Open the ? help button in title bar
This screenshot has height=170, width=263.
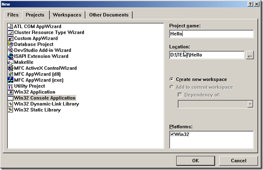click(x=250, y=4)
